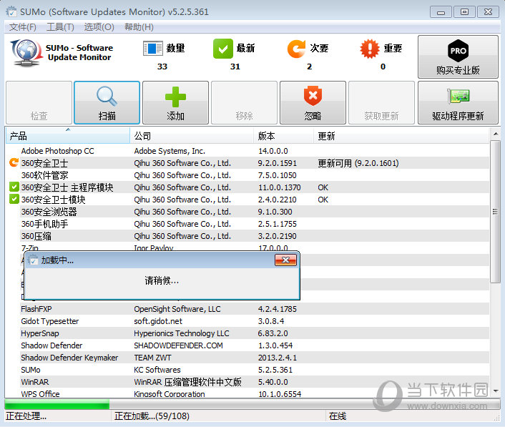Open the 帮助(H) menu
The height and width of the screenshot is (427, 505).
click(139, 27)
